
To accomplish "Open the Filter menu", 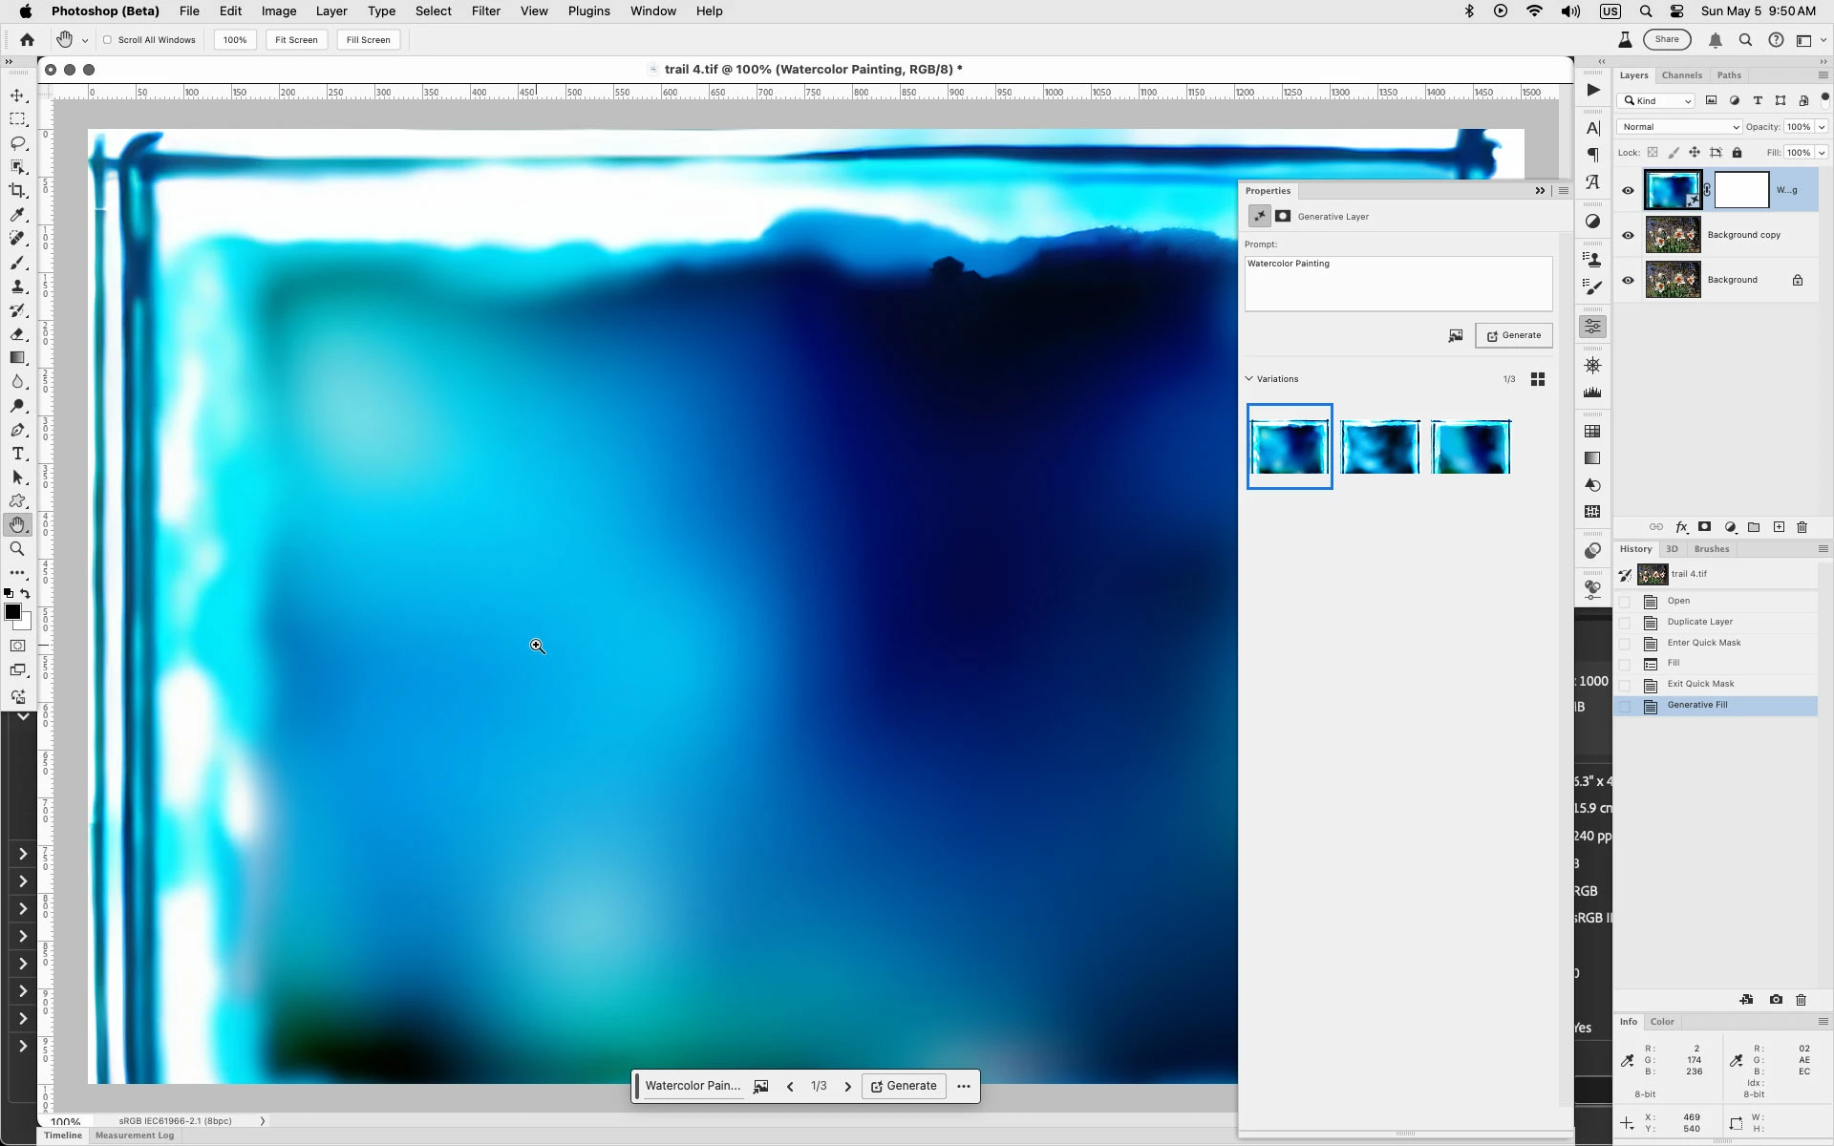I will (x=485, y=11).
